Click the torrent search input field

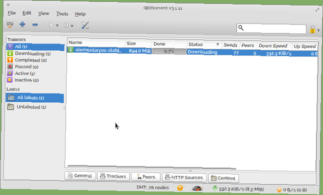(271, 28)
